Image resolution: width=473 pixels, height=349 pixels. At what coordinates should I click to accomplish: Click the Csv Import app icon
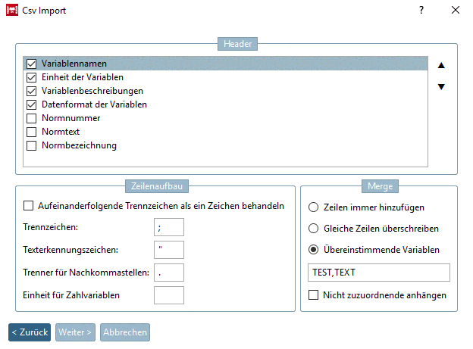tap(12, 11)
